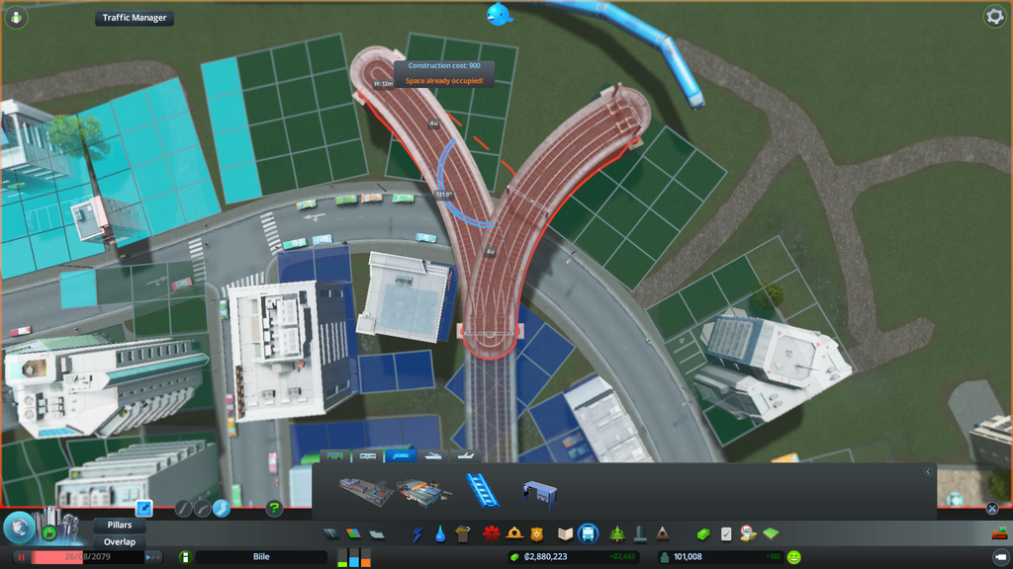Select curved track drawing mode

(202, 509)
